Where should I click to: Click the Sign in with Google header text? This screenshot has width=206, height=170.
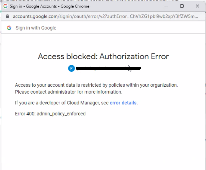(x=36, y=28)
